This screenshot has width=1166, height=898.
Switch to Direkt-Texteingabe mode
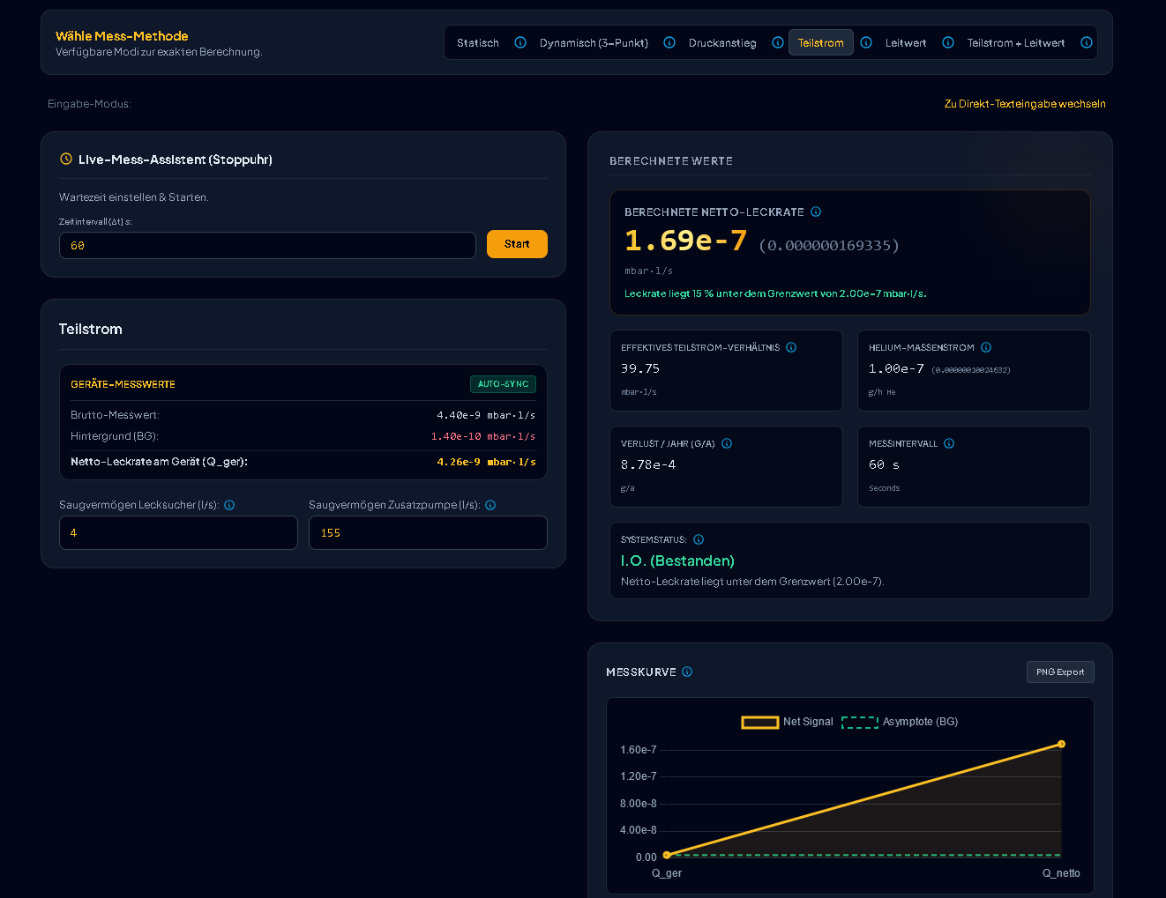(1025, 104)
